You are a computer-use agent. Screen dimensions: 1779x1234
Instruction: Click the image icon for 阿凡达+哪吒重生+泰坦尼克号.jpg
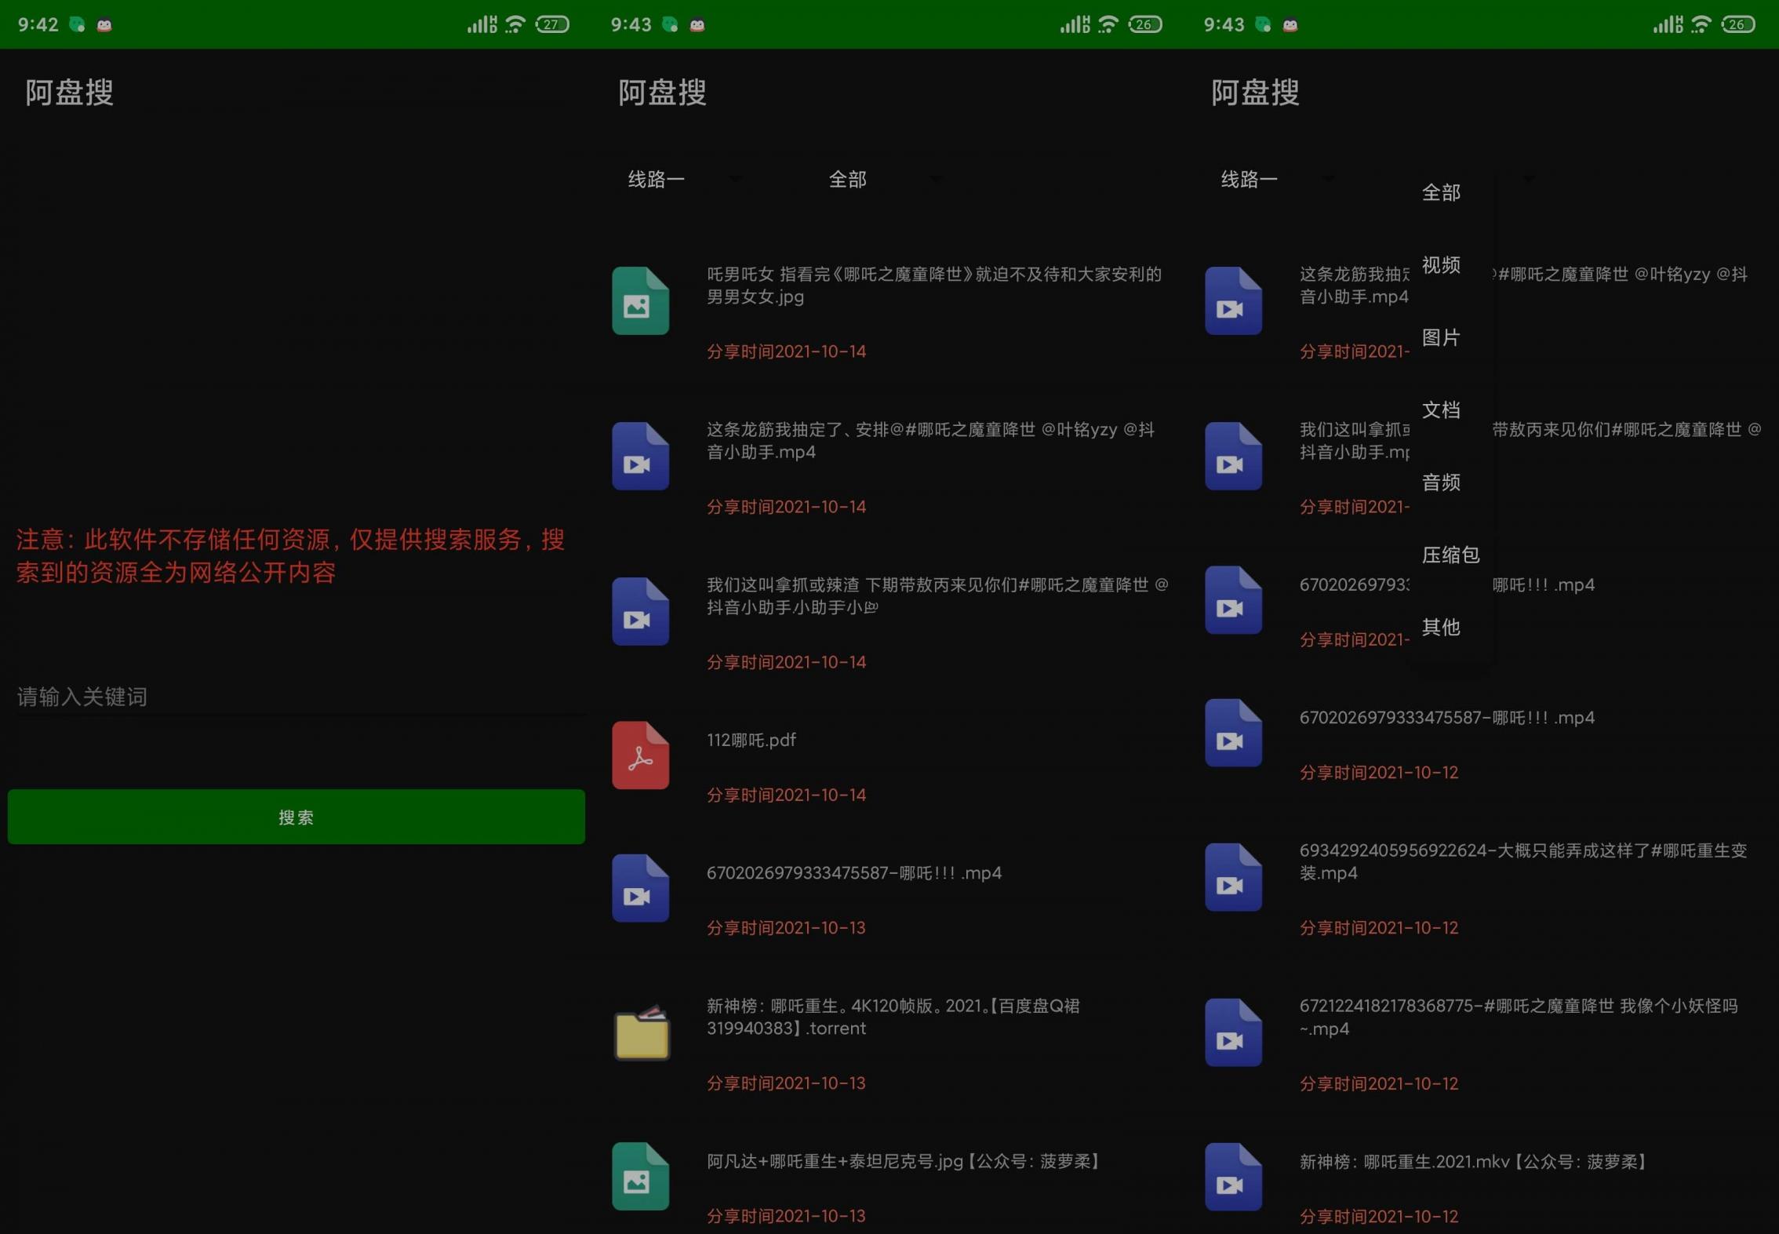640,1177
